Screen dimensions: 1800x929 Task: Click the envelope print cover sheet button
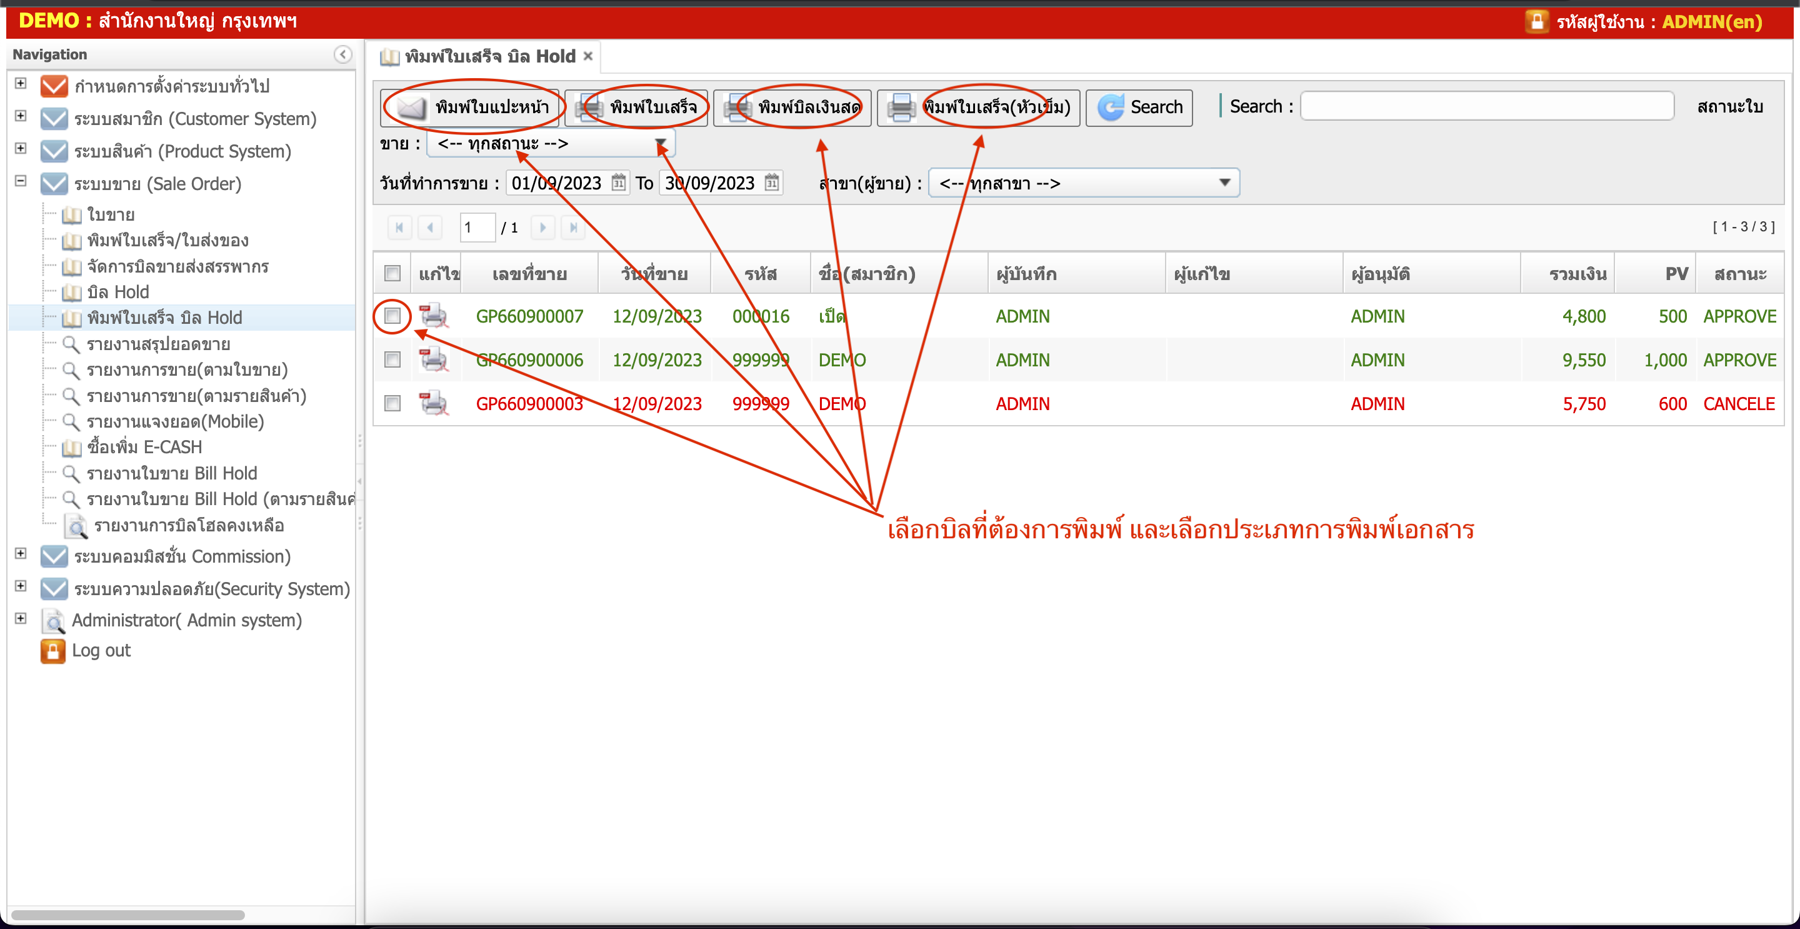pyautogui.click(x=471, y=107)
